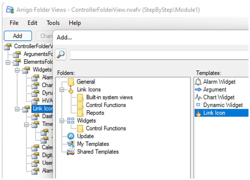This screenshot has width=250, height=180.
Task: Click the partially hidden Change button
Action: click(x=45, y=36)
